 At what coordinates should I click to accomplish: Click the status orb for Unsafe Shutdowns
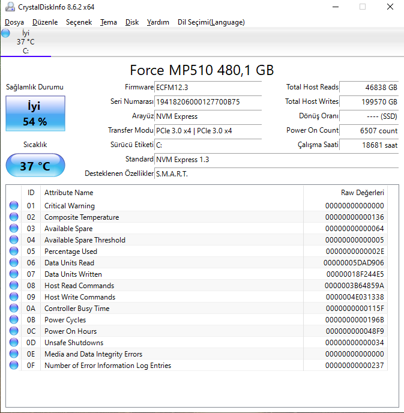(14, 342)
